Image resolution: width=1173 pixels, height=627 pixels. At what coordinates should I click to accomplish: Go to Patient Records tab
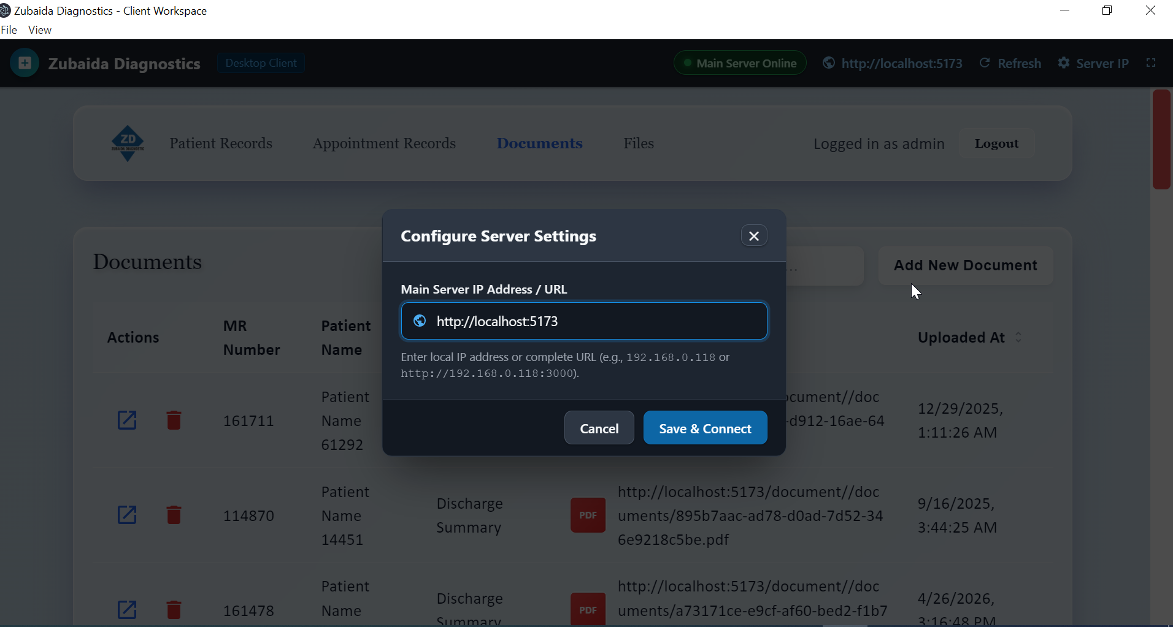click(x=221, y=143)
